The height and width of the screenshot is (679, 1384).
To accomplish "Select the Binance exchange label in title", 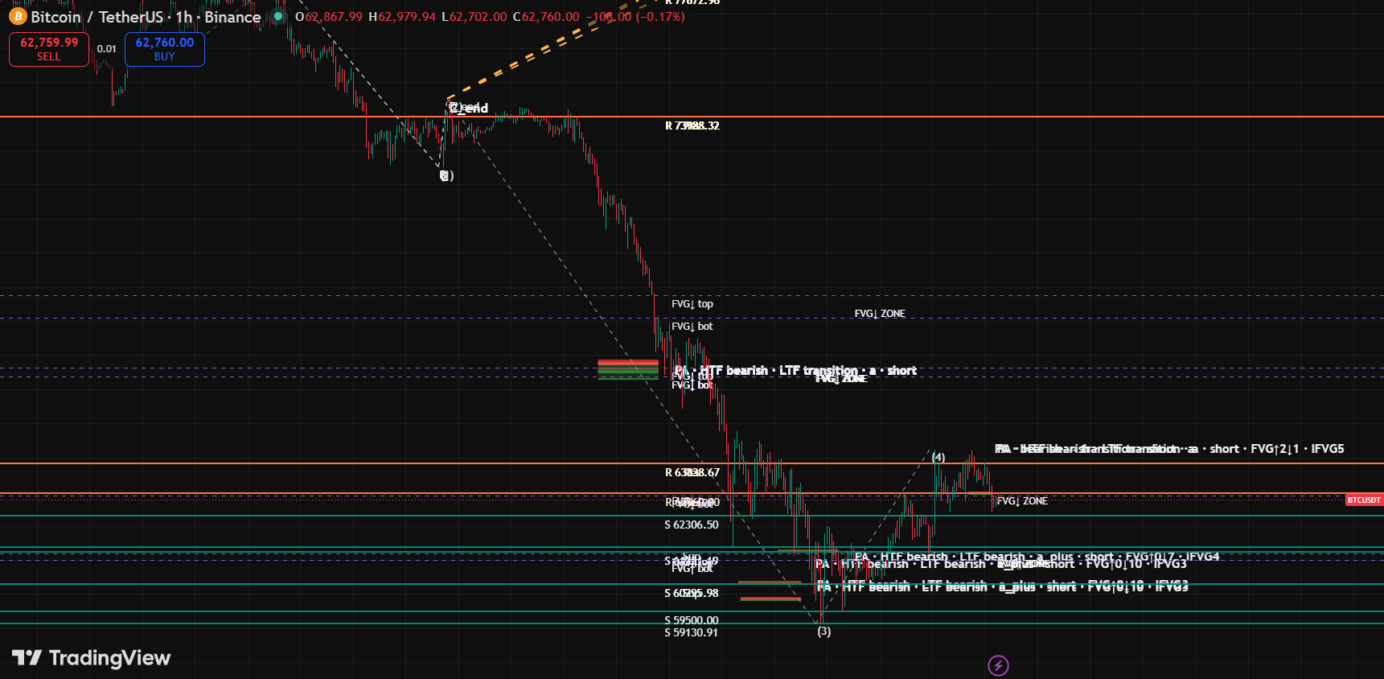I will pyautogui.click(x=232, y=17).
